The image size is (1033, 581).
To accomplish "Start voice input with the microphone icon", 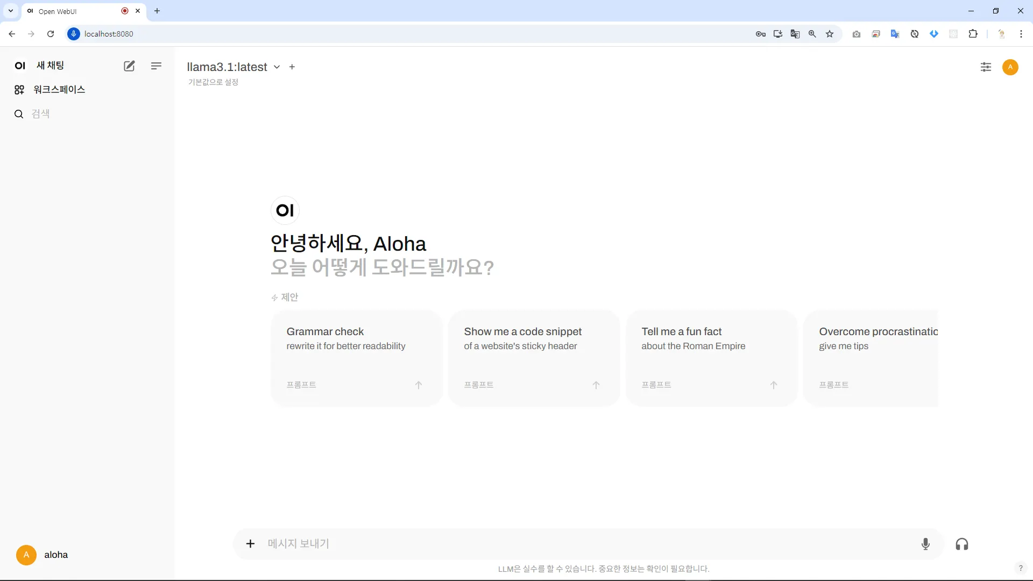I will [925, 544].
